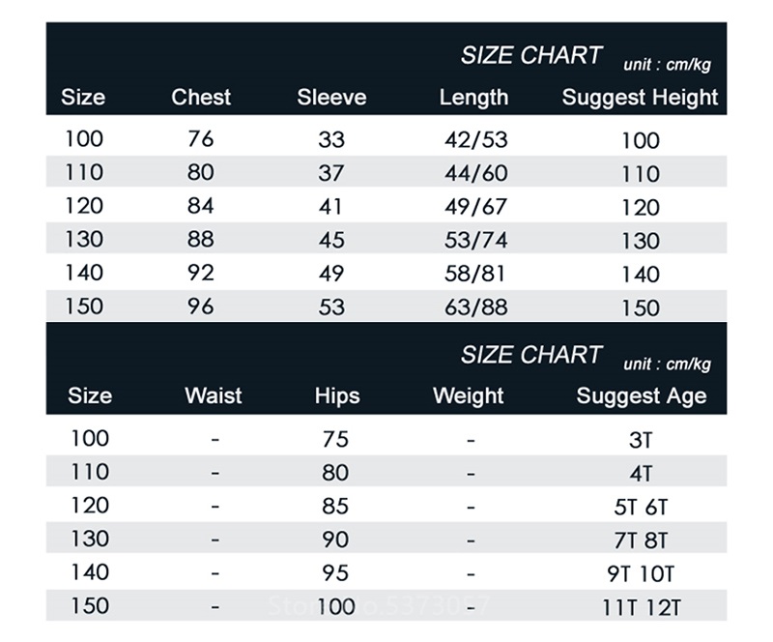Select the length value 42/53
773x642 pixels.
pyautogui.click(x=475, y=139)
